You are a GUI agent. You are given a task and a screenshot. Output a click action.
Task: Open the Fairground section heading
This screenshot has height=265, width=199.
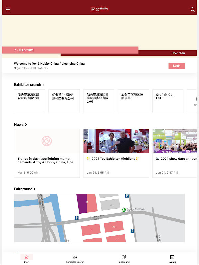tap(23, 189)
